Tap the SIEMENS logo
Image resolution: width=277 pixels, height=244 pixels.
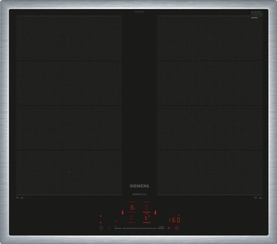[x=140, y=186]
